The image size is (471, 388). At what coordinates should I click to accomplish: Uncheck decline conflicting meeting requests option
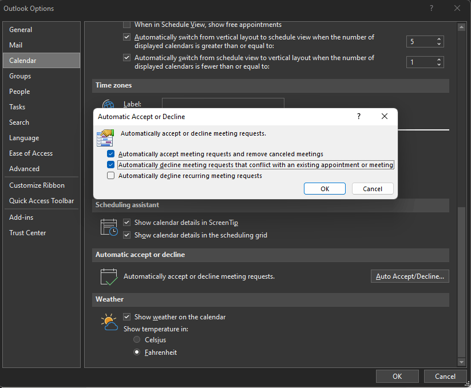(x=110, y=165)
